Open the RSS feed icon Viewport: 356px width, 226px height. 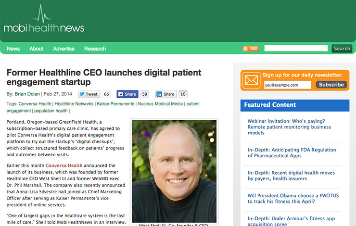pos(251,49)
